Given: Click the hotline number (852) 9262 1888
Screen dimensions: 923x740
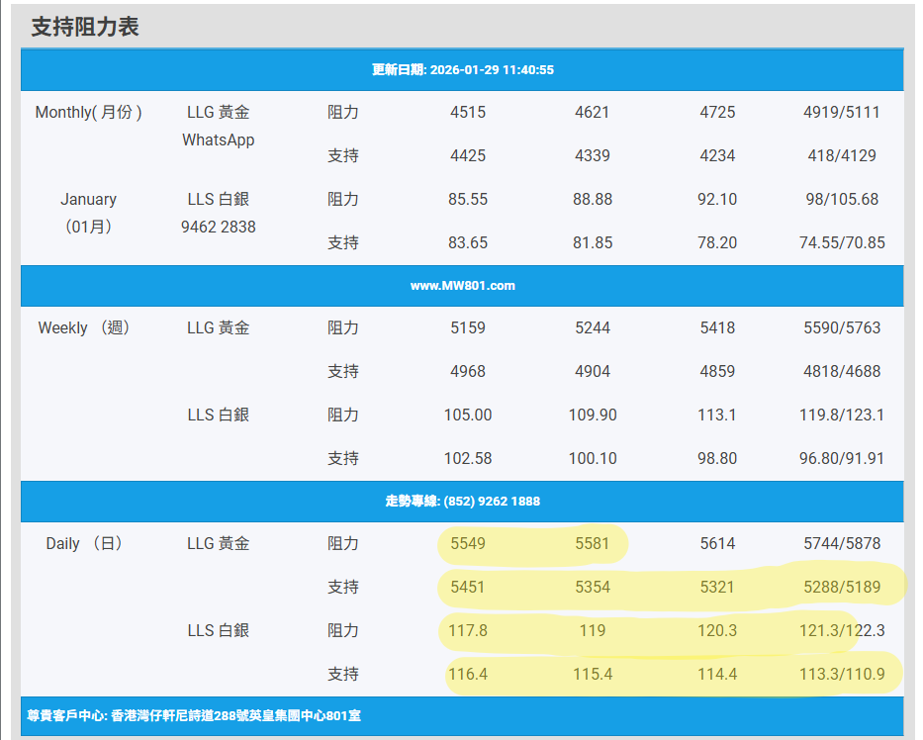Looking at the screenshot, I should [462, 502].
